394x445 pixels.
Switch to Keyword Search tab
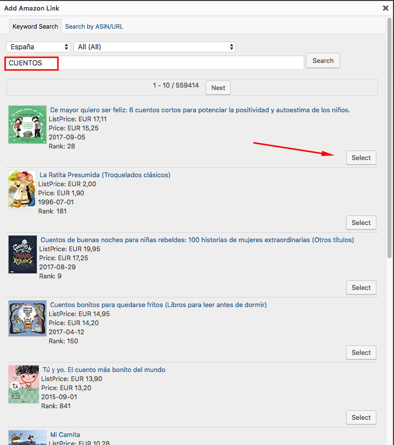click(x=35, y=27)
